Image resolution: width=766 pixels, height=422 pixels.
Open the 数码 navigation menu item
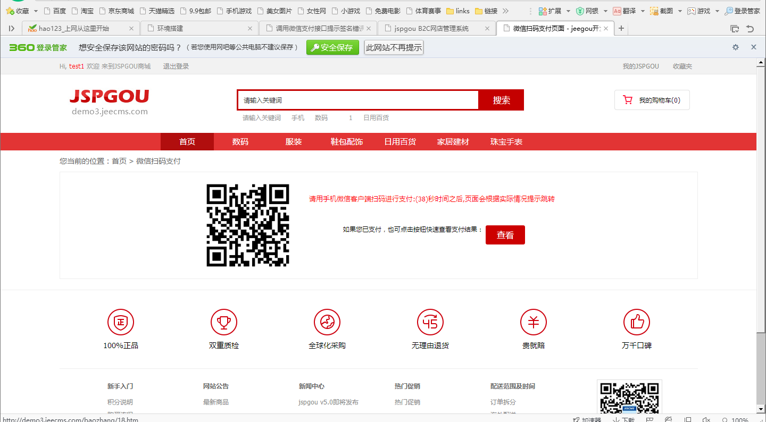[x=240, y=142]
